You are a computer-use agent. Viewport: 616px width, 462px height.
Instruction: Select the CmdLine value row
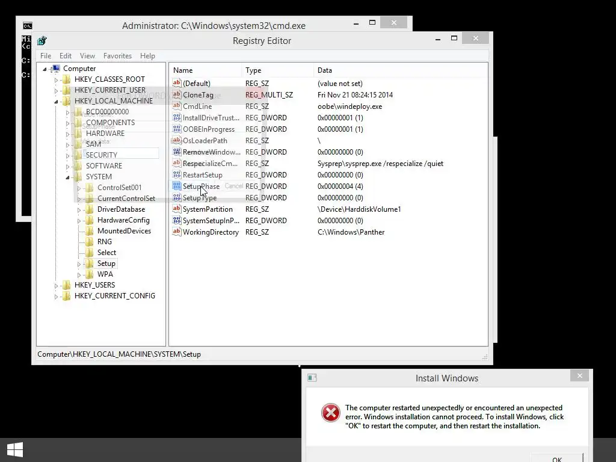coord(197,106)
